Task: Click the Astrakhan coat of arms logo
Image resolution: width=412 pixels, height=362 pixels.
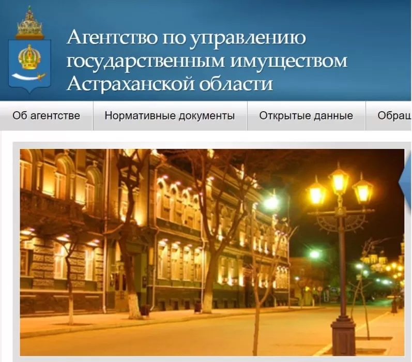Action: pyautogui.click(x=29, y=50)
